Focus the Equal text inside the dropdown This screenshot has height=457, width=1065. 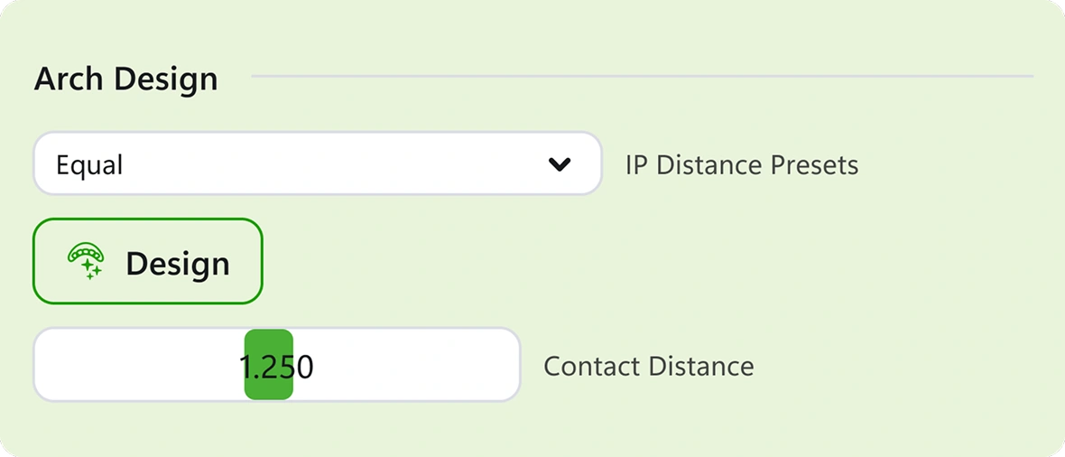89,165
